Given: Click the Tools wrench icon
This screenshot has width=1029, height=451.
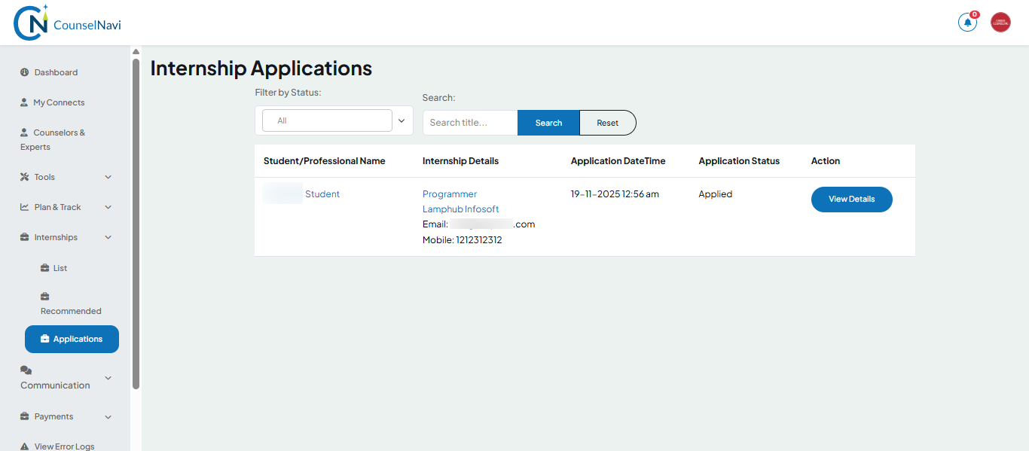Looking at the screenshot, I should click(23, 176).
